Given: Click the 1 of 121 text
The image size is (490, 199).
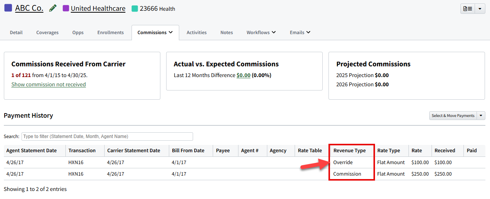Looking at the screenshot, I should click(21, 75).
